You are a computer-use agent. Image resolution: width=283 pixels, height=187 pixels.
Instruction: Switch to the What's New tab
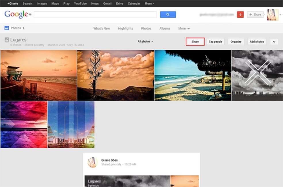[102, 28]
